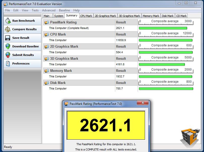Open the 2D Graphics Mark tab
Image resolution: width=204 pixels, height=152 pixels.
point(105,16)
